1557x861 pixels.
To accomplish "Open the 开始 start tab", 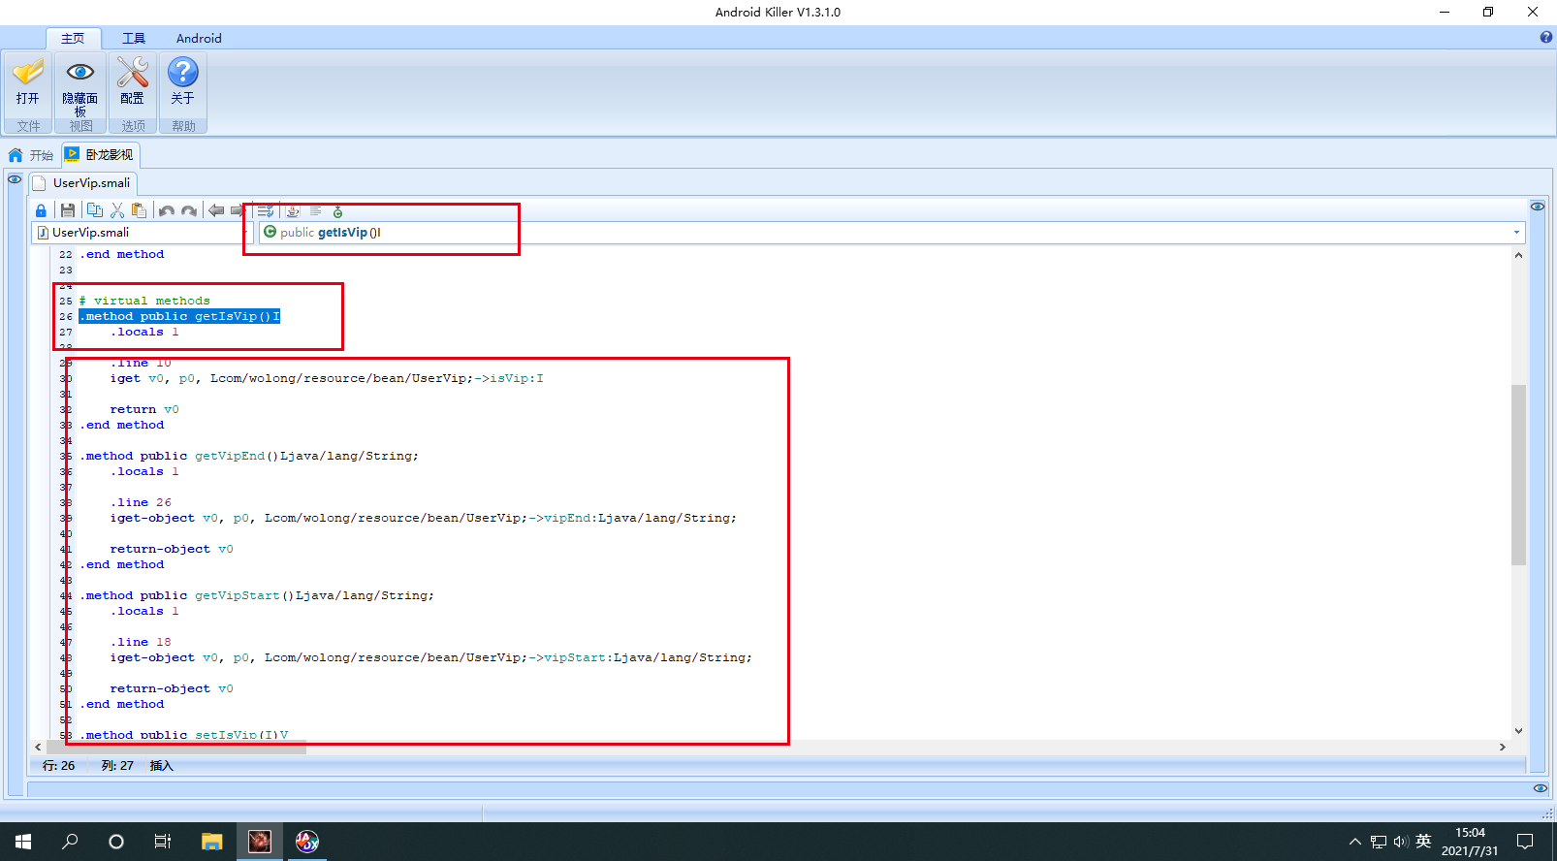I will click(x=31, y=155).
